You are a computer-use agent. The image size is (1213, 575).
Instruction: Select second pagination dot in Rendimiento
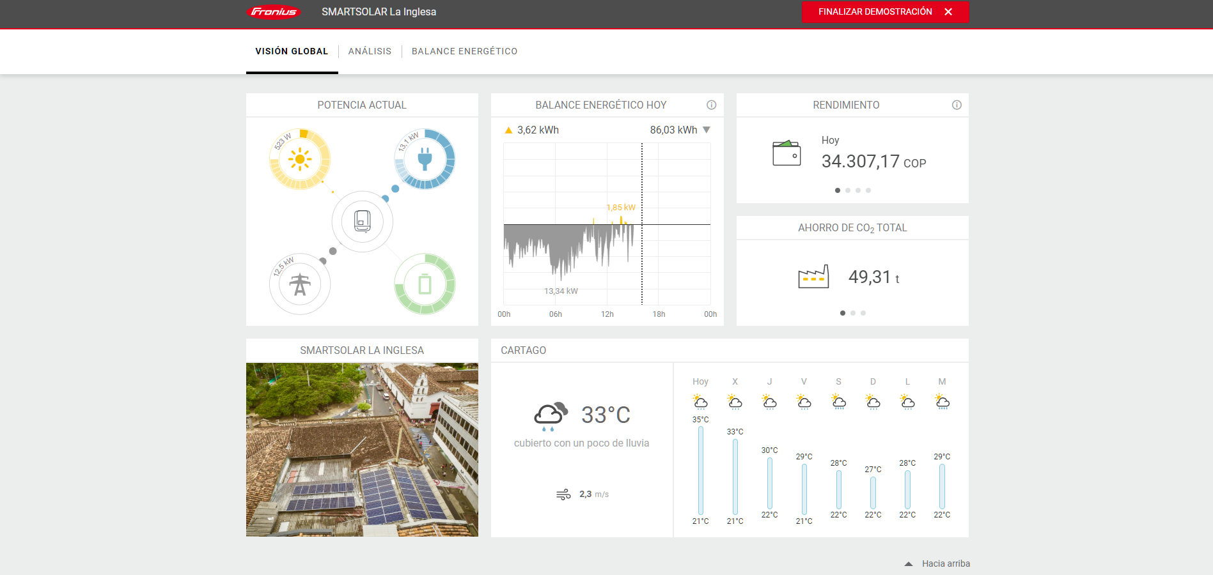tap(848, 190)
